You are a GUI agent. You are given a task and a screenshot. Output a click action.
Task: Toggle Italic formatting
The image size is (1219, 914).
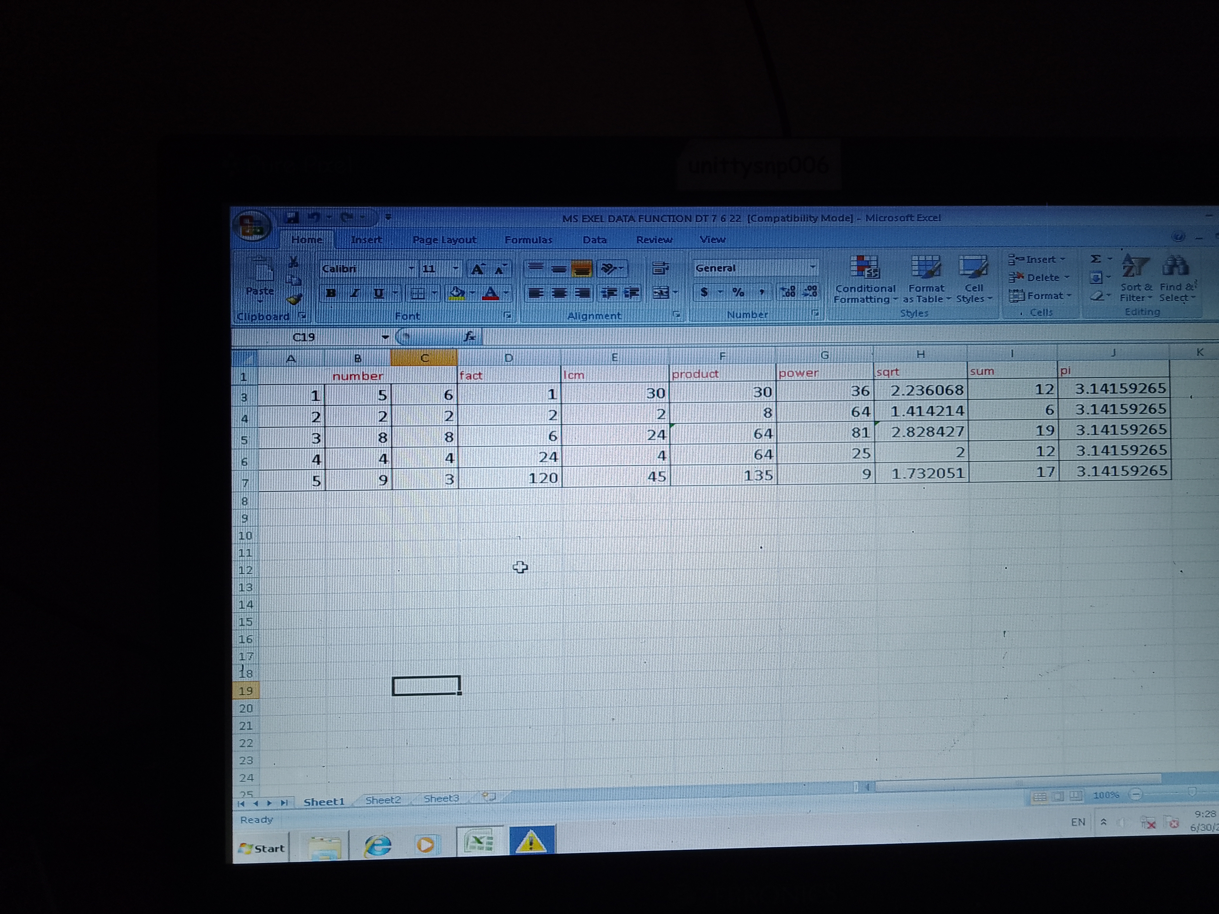click(354, 293)
